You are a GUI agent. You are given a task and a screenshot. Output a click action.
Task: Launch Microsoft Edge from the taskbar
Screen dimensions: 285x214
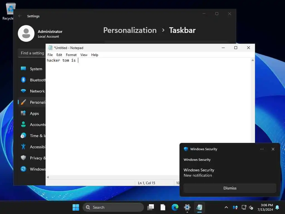pyautogui.click(x=175, y=207)
